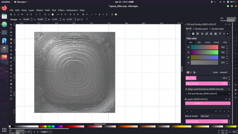Viewport: 238px width, 134px height.
Task: Open the Blend mode Normal dropdown
Action: pos(215,116)
